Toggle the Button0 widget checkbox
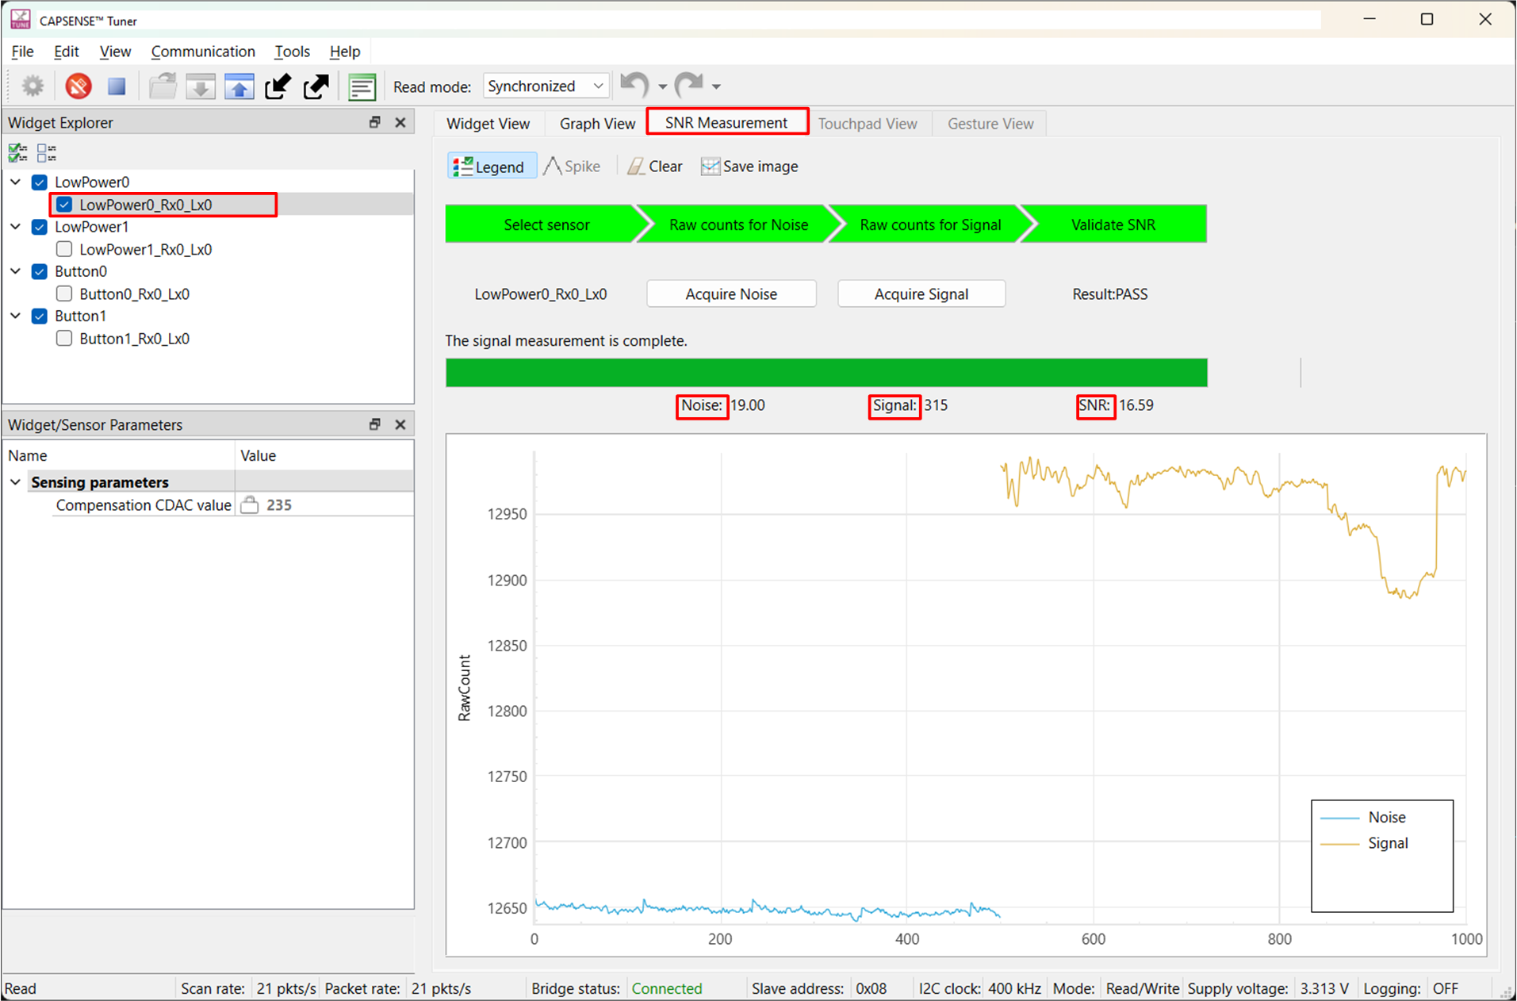 pyautogui.click(x=40, y=271)
